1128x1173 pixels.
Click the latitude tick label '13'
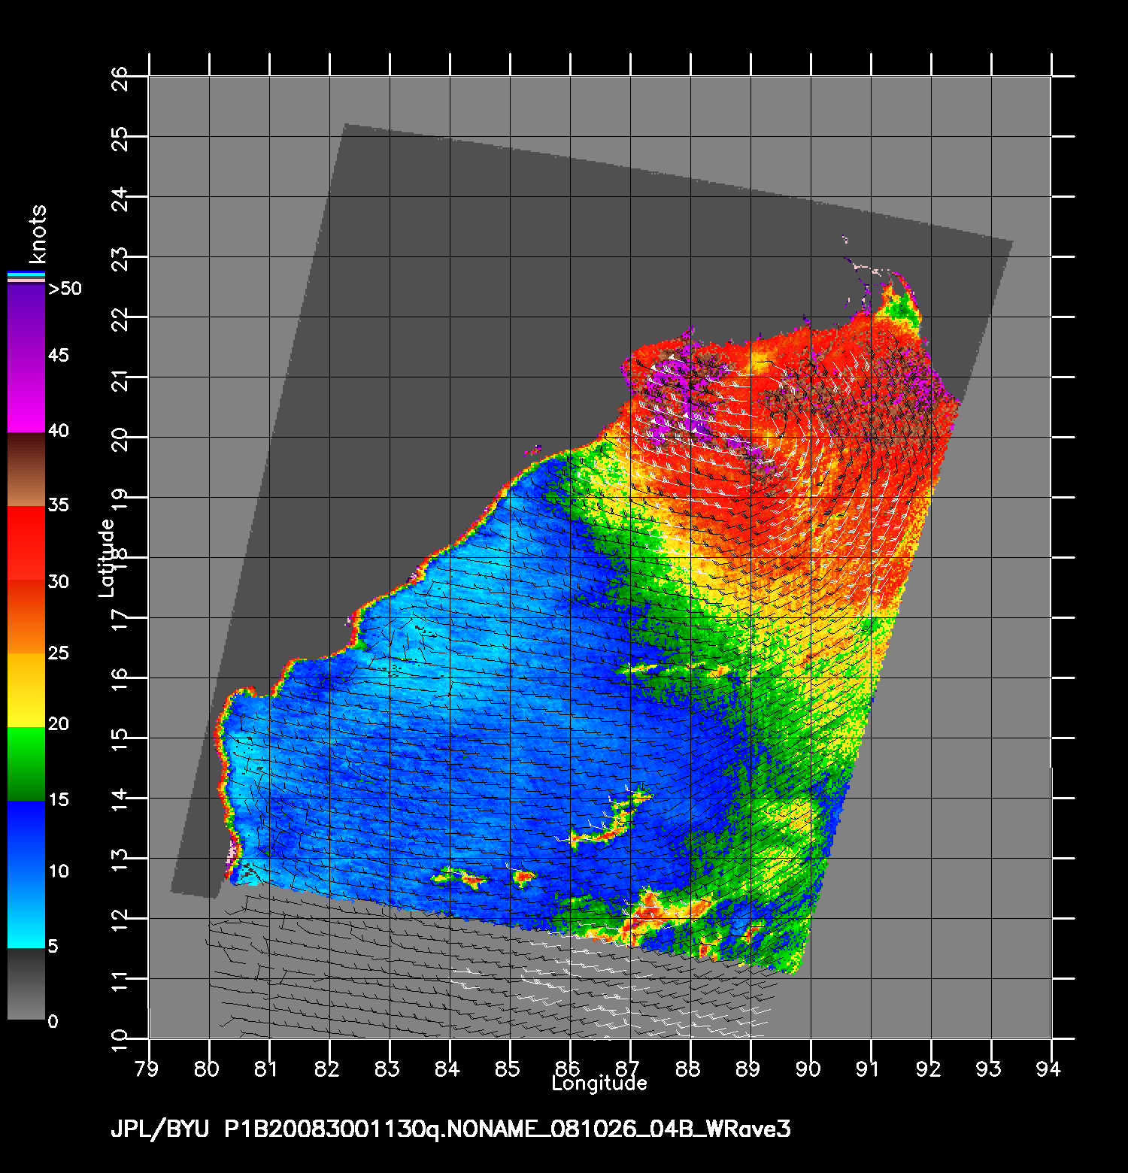tap(120, 860)
